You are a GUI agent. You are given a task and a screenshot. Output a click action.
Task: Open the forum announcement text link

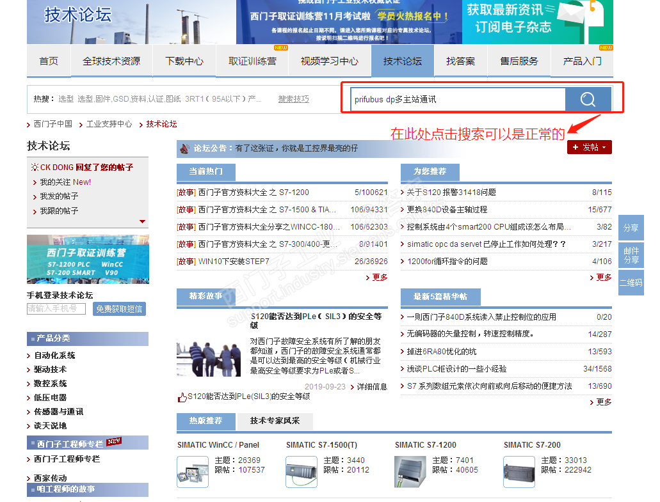pyautogui.click(x=296, y=148)
